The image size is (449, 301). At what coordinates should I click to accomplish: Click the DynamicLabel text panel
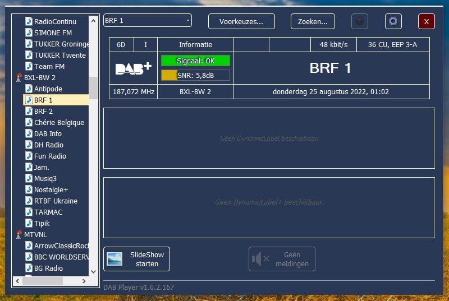(269, 138)
